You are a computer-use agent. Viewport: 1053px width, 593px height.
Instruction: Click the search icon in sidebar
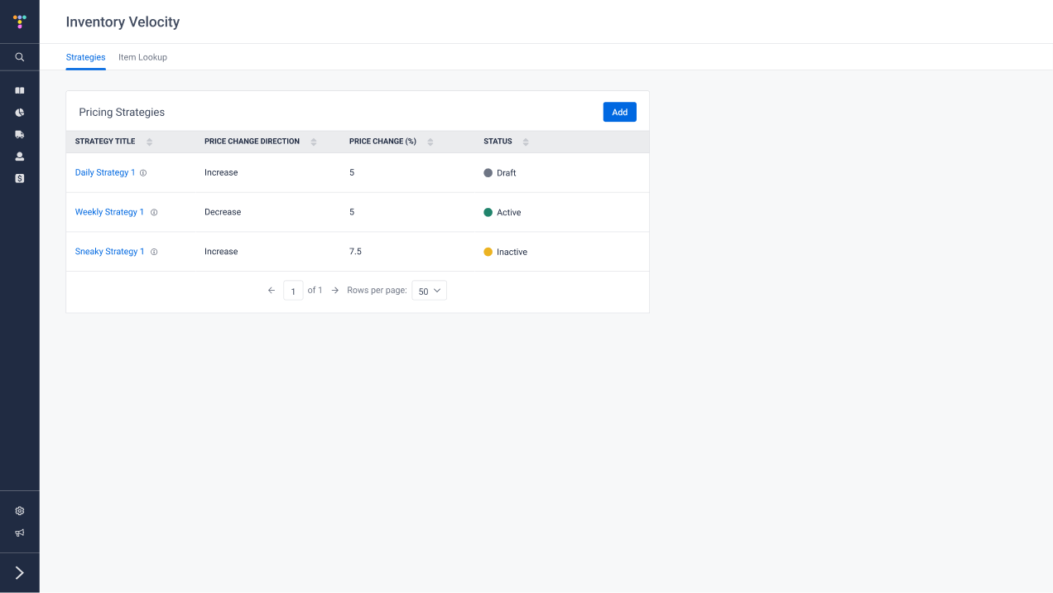[x=20, y=57]
